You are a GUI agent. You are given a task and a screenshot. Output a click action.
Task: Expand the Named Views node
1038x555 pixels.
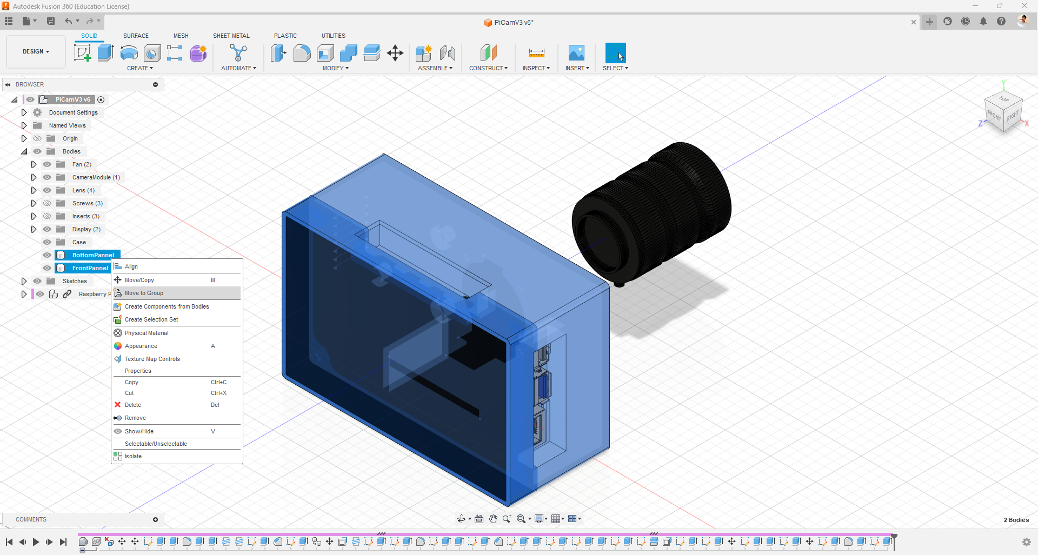[x=24, y=125]
